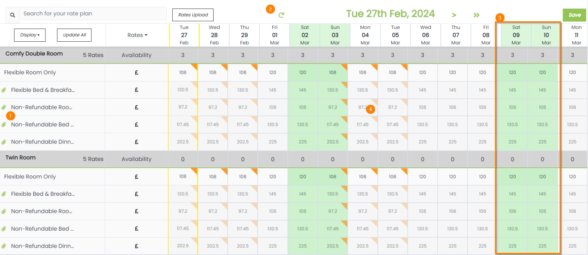Click the search magnifier icon
588x255 pixels.
pos(12,15)
